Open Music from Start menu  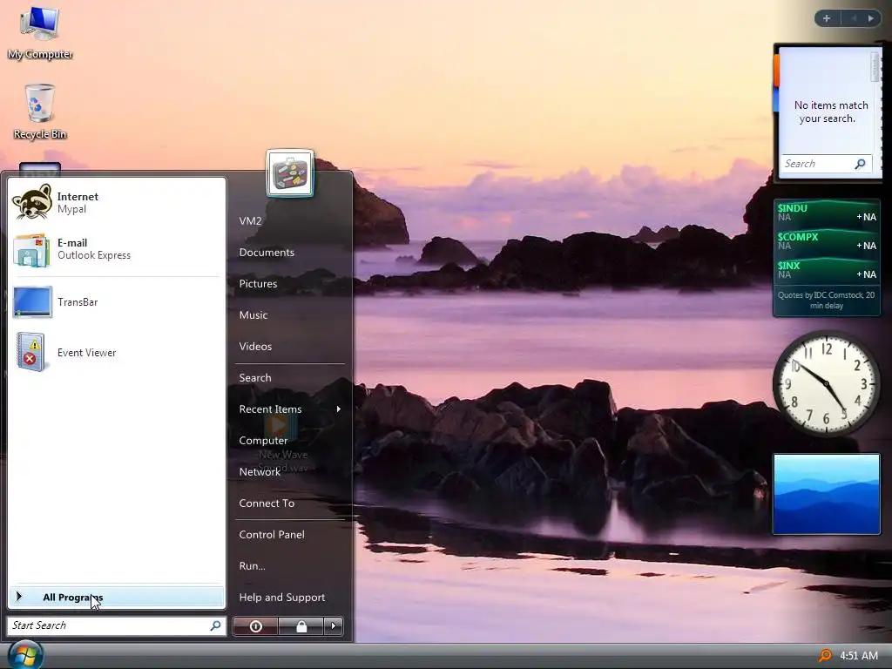pyautogui.click(x=253, y=314)
